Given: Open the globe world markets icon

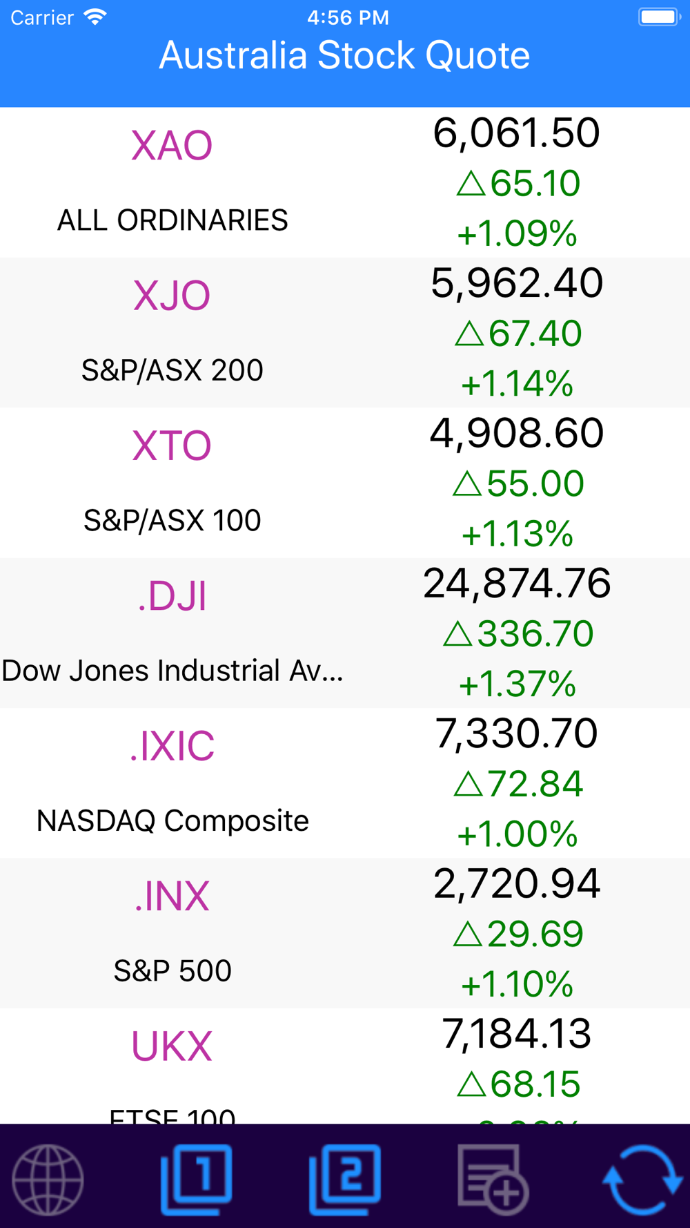Looking at the screenshot, I should (x=48, y=1179).
